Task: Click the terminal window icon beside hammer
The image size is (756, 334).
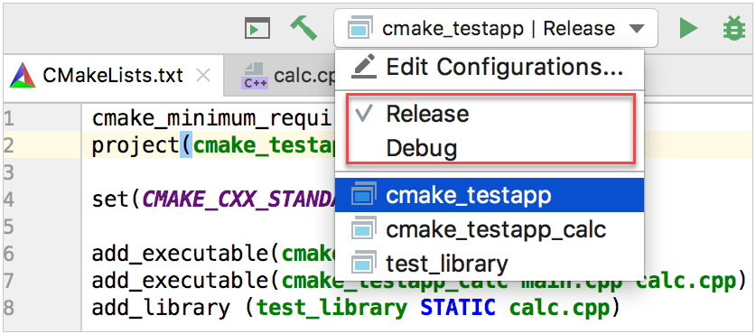Action: 257,29
